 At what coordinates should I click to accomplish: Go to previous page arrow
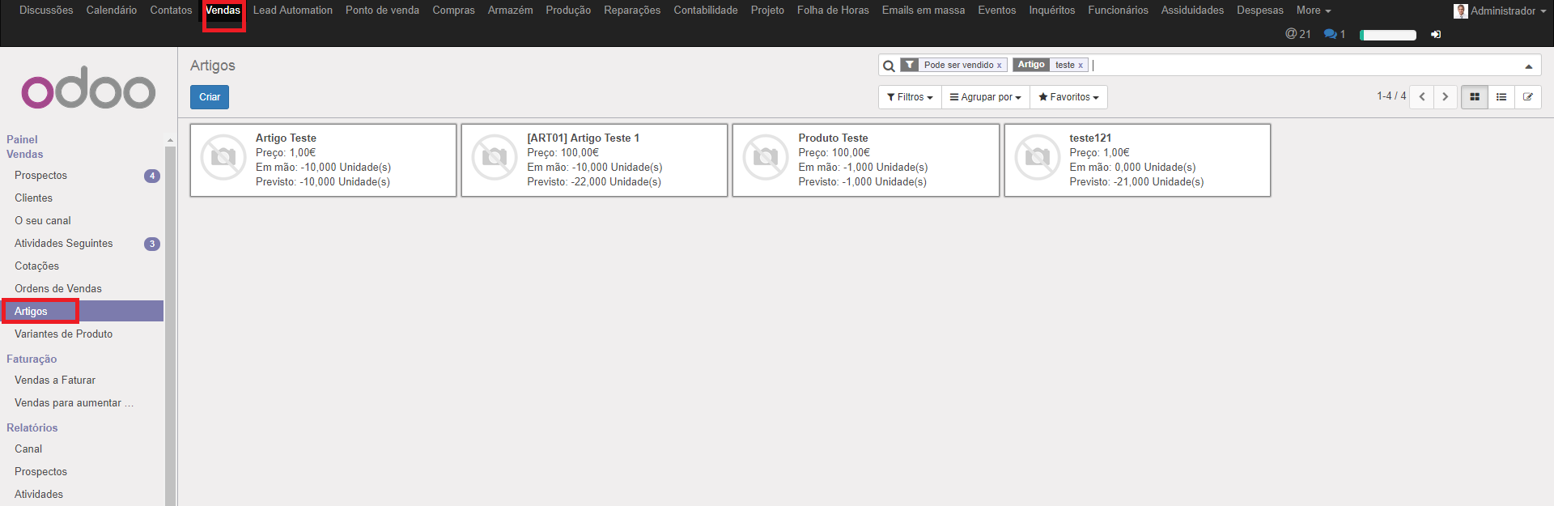click(1421, 97)
